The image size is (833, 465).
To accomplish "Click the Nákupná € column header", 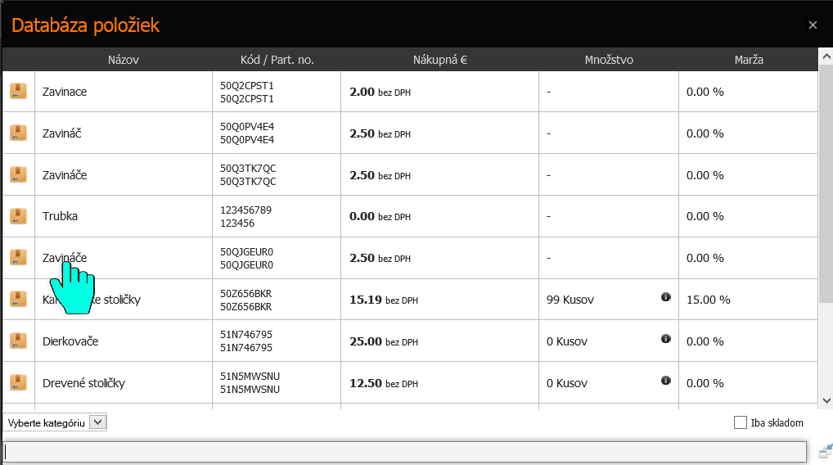I will [x=440, y=60].
